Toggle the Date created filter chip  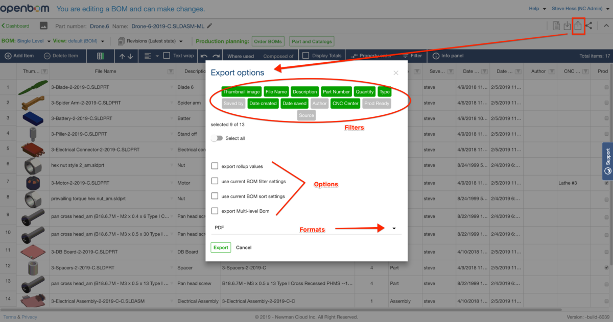click(263, 104)
